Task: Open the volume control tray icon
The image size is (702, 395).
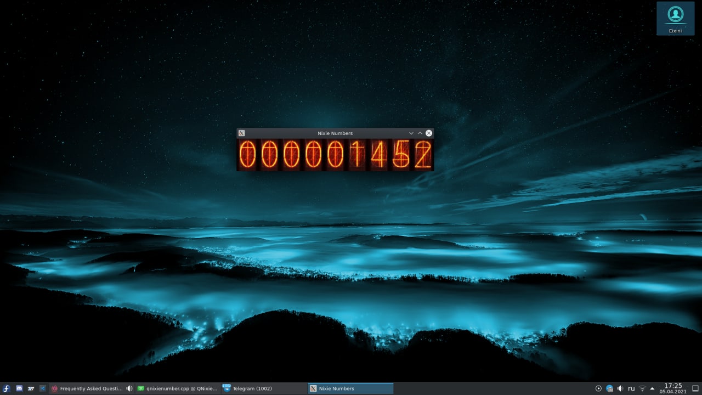Action: [620, 388]
